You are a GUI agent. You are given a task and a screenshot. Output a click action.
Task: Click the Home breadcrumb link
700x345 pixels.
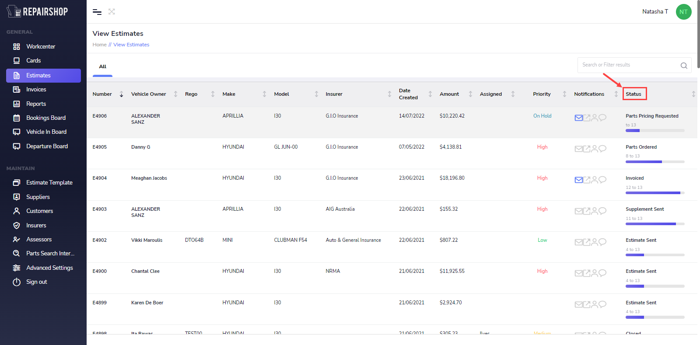pos(99,45)
